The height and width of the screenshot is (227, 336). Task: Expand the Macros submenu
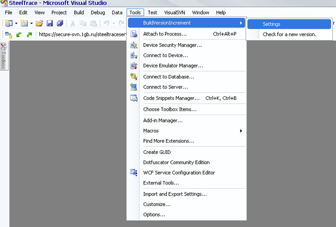point(186,131)
